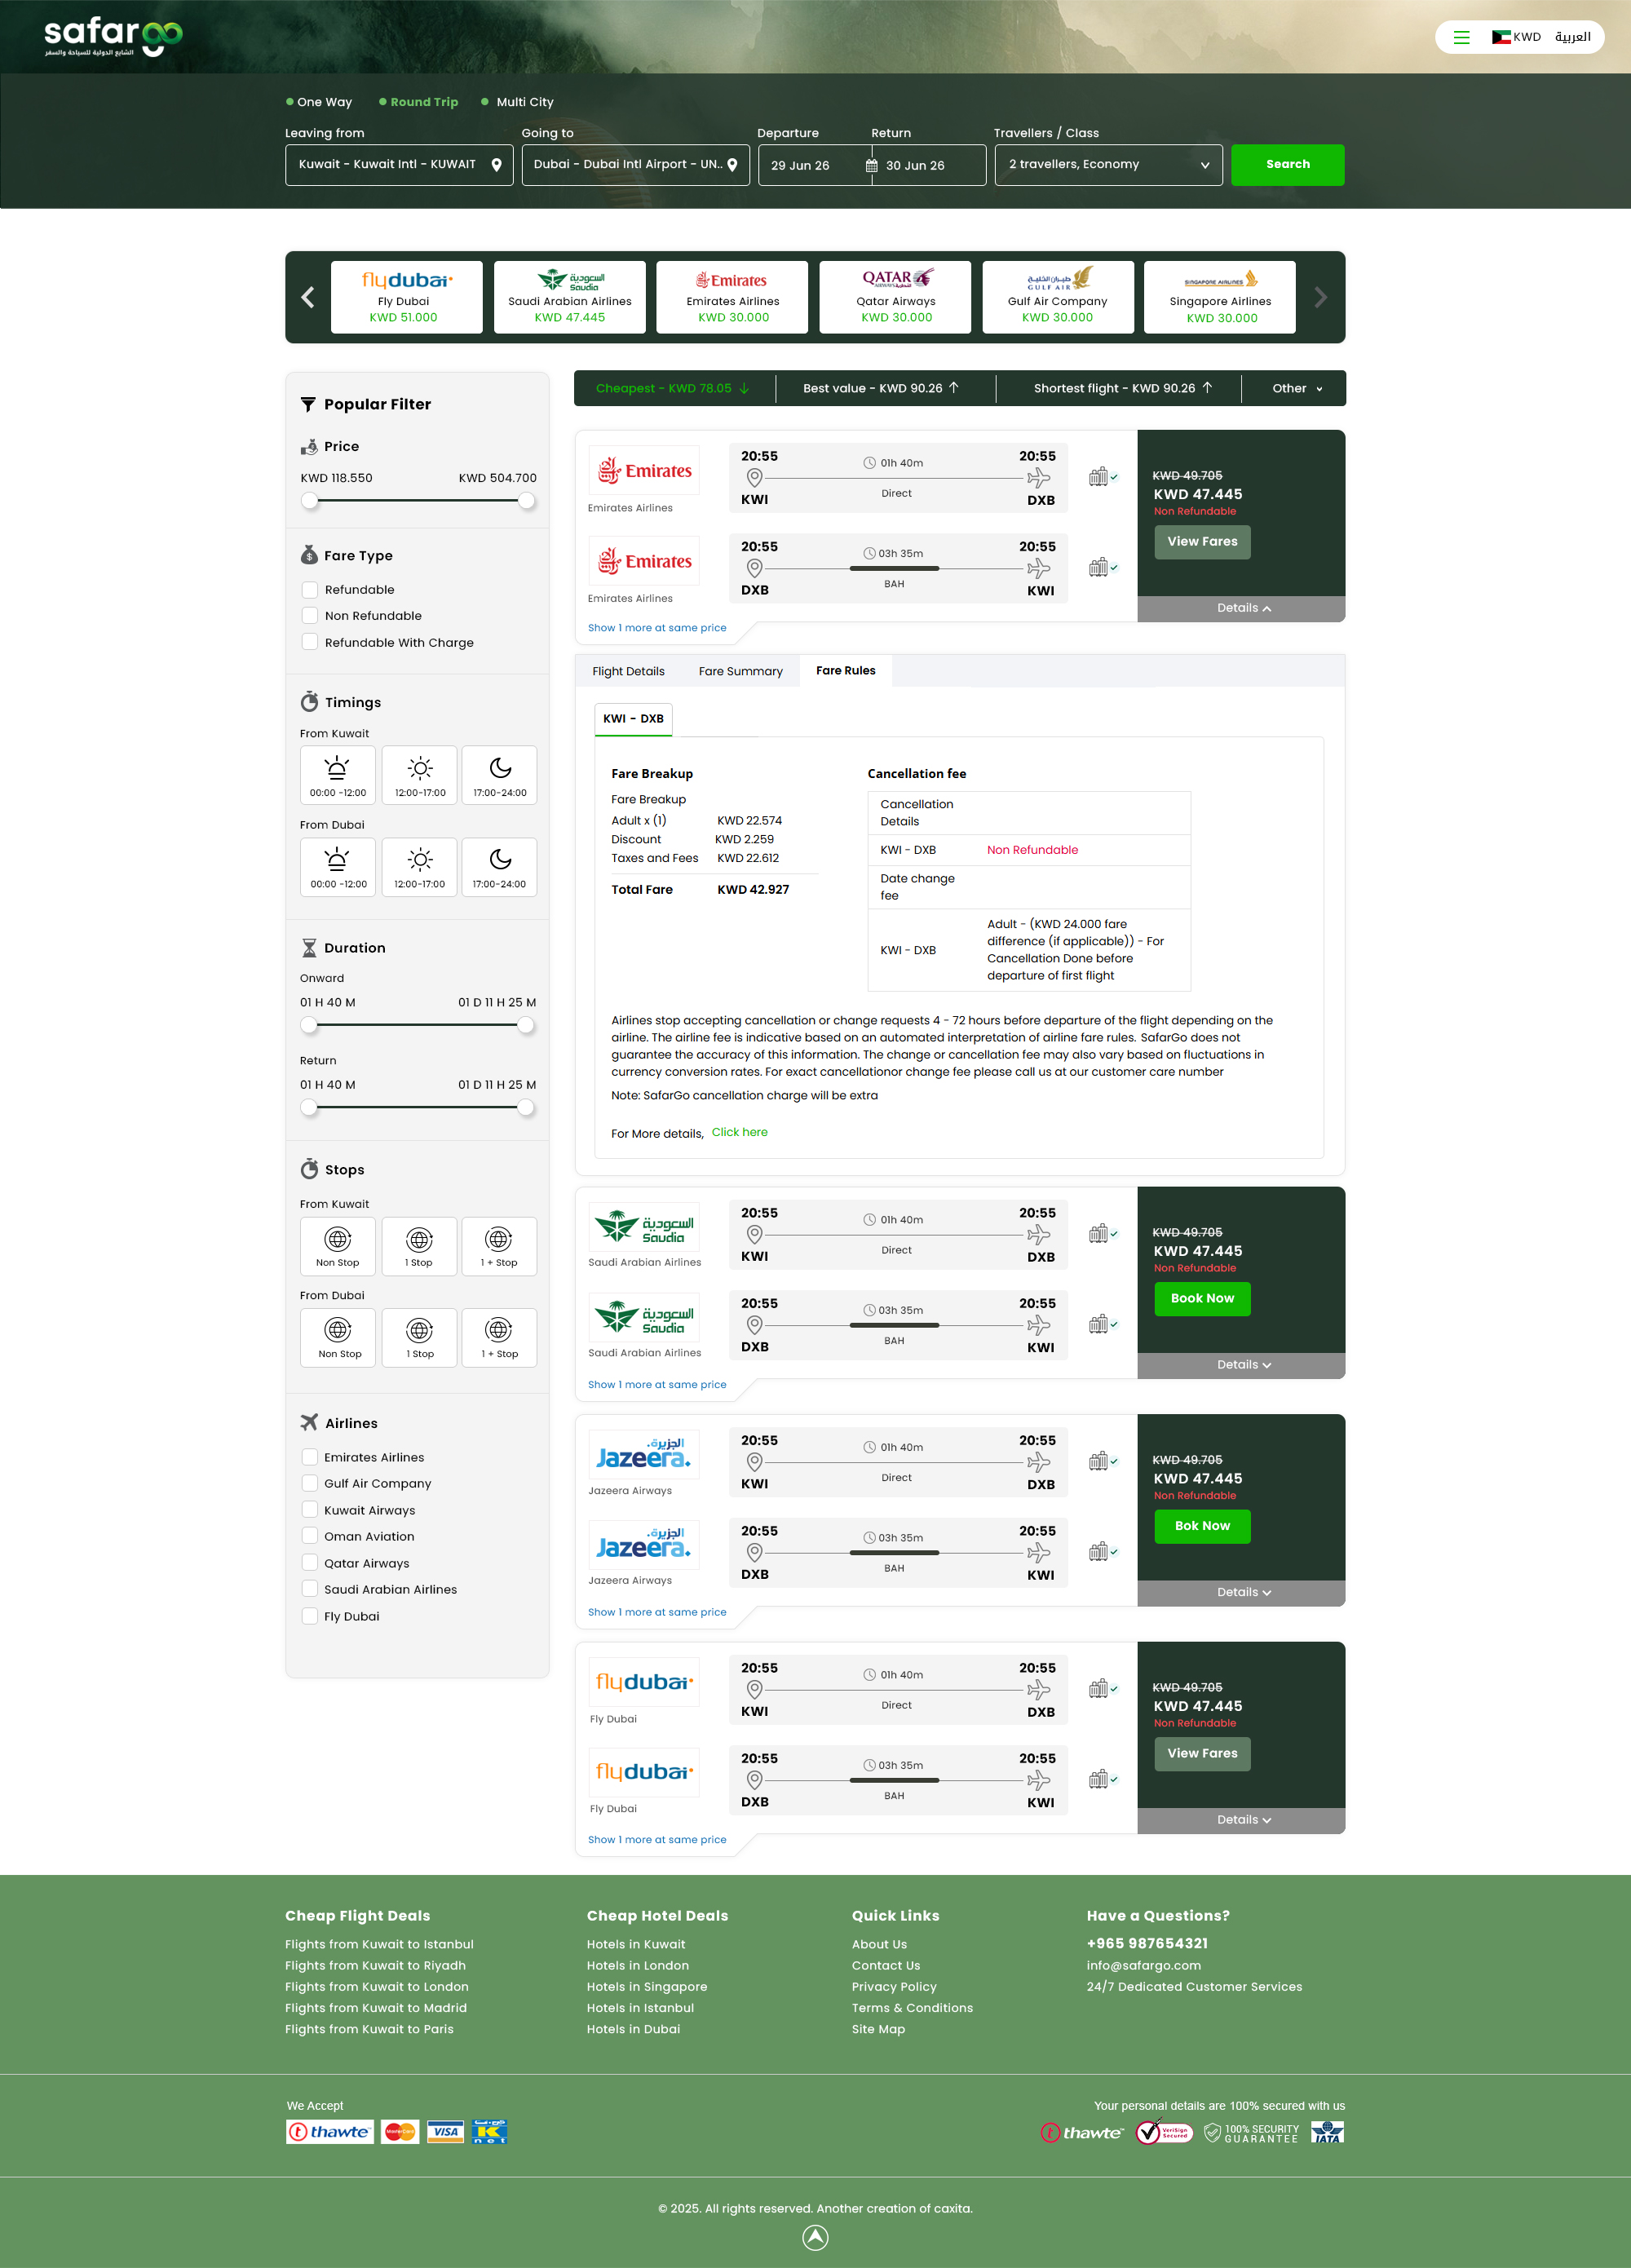
Task: Expand Details for Saudi Arabian Airlines flight
Action: point(1242,1365)
